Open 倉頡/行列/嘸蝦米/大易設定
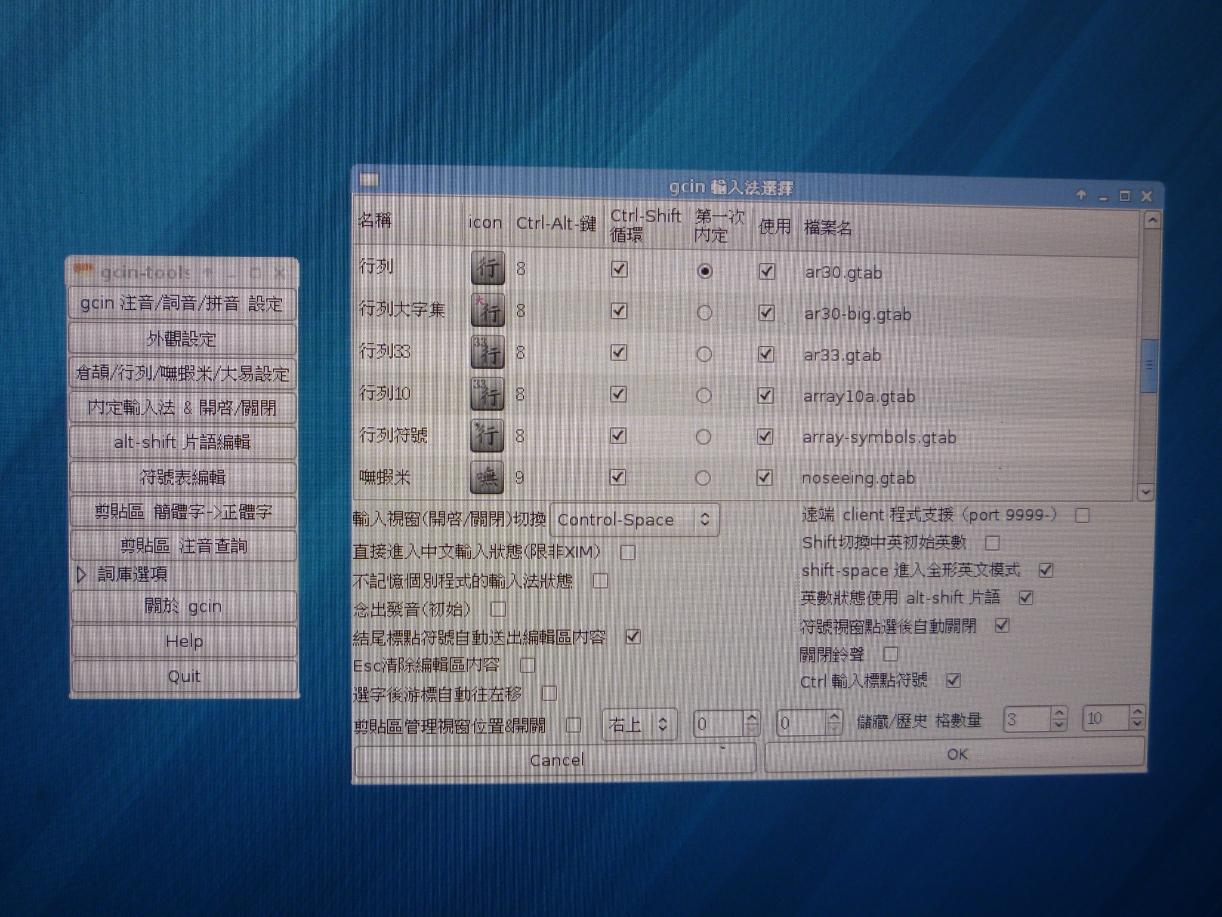This screenshot has height=917, width=1222. tap(183, 373)
